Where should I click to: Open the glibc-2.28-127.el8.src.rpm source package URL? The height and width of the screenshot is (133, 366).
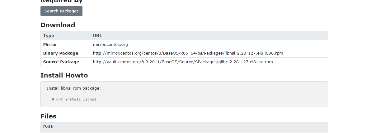[x=183, y=62]
